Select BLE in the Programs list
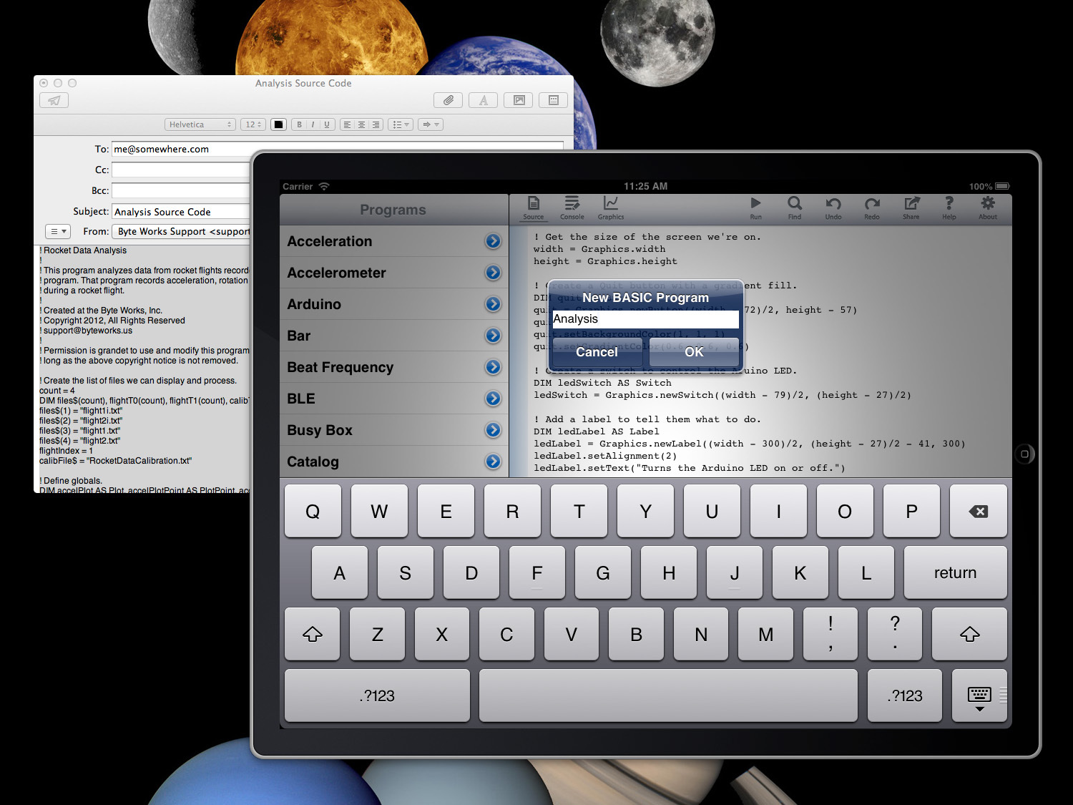 [x=393, y=399]
